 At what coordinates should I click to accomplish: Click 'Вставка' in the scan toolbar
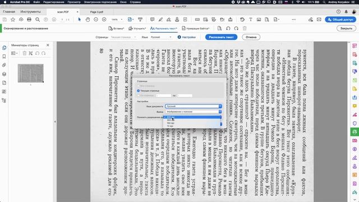tap(116, 29)
